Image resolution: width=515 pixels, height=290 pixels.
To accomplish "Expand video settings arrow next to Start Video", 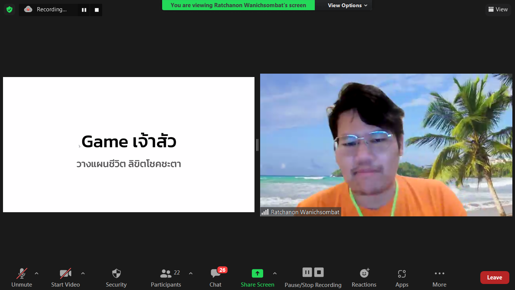I will tap(83, 273).
